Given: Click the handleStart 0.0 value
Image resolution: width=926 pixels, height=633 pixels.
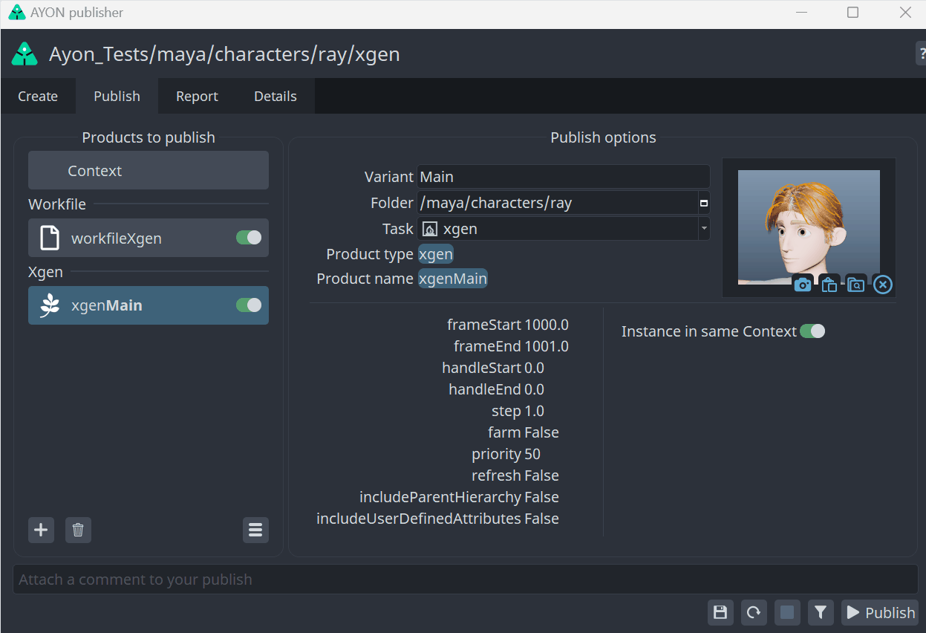Looking at the screenshot, I should tap(535, 368).
